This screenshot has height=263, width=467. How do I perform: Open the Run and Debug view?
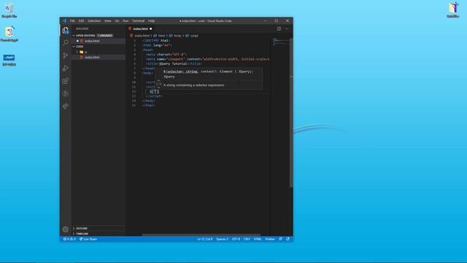coord(66,68)
